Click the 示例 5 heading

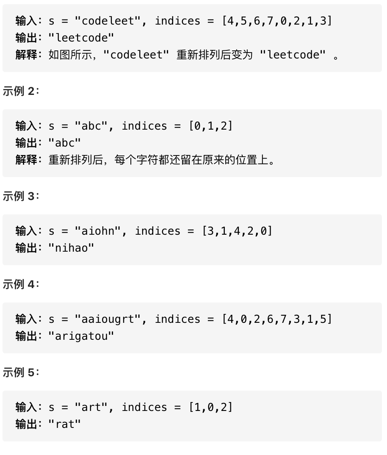pos(21,372)
